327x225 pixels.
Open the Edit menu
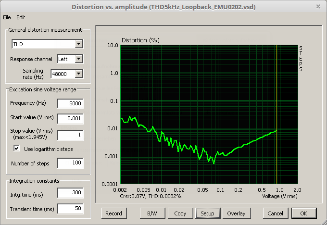21,17
